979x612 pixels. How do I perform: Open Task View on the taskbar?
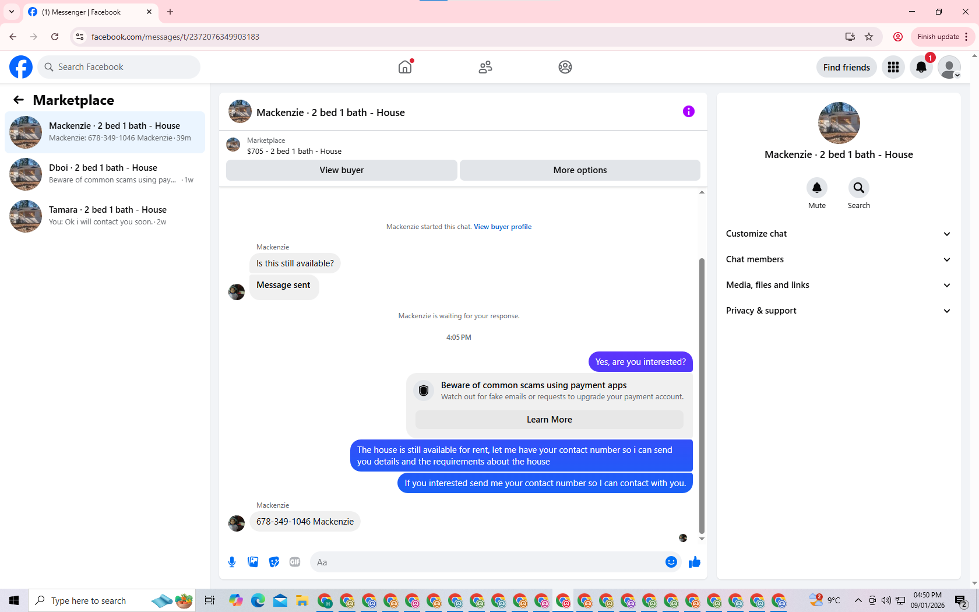coord(210,600)
